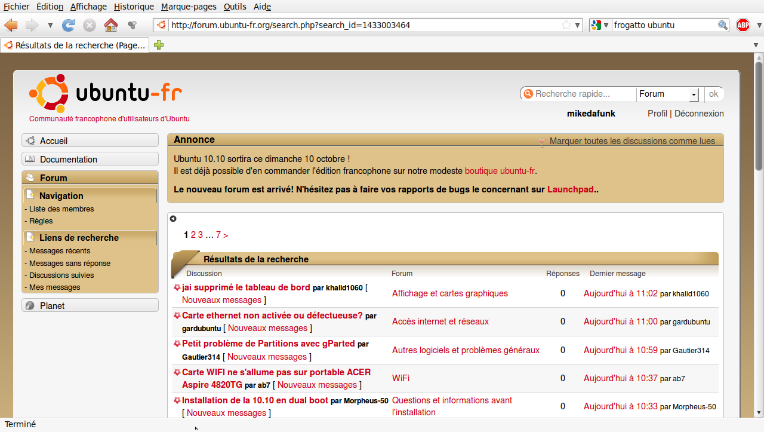Image resolution: width=764 pixels, height=432 pixels.
Task: Open Messages sans réponse link
Action: point(70,264)
